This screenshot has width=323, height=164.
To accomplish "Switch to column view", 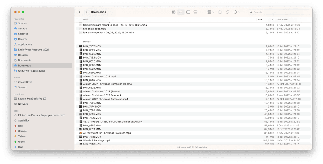I will point(188,12).
